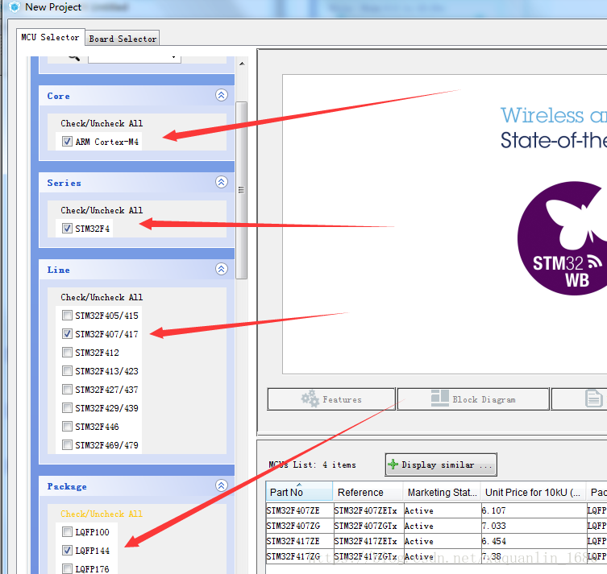Toggle the ARM Cortex-M4 checkbox

point(67,142)
